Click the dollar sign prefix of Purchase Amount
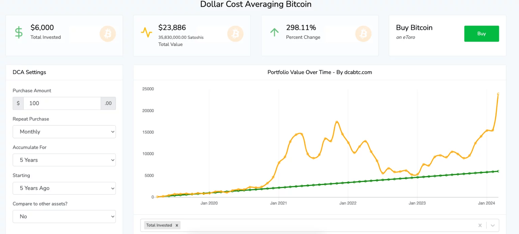This screenshot has width=519, height=234. pyautogui.click(x=18, y=103)
